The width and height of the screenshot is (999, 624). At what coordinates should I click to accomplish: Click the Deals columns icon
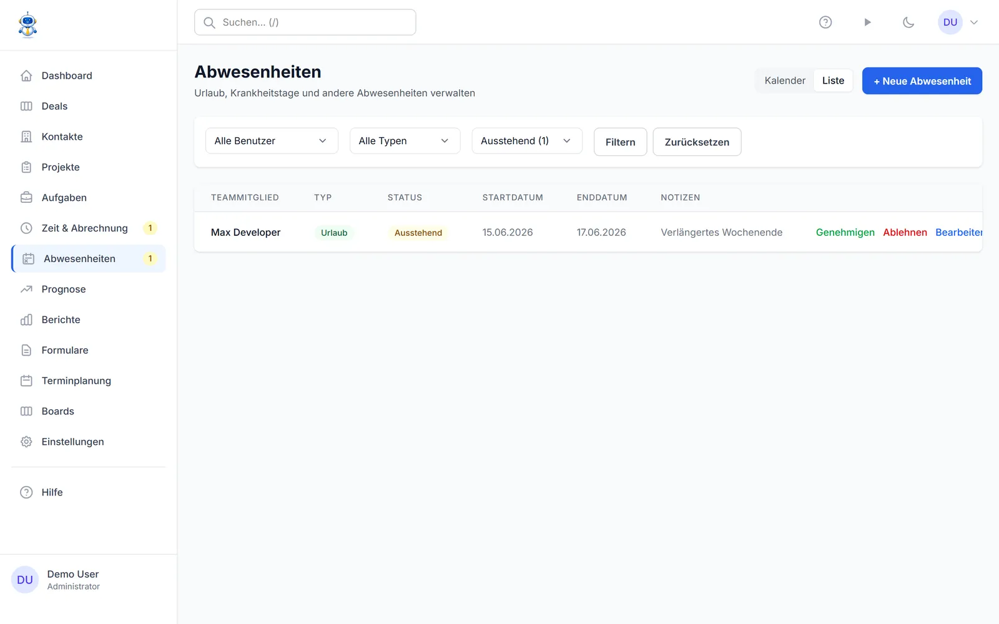26,106
